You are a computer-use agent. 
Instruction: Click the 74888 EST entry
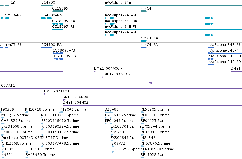pos(7,149)
